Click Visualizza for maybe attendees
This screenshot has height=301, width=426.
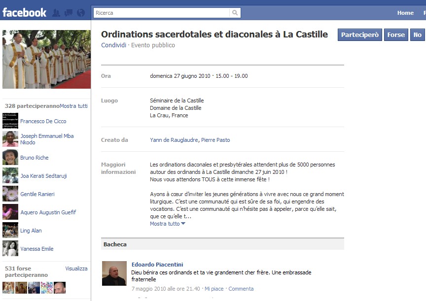[x=76, y=268]
